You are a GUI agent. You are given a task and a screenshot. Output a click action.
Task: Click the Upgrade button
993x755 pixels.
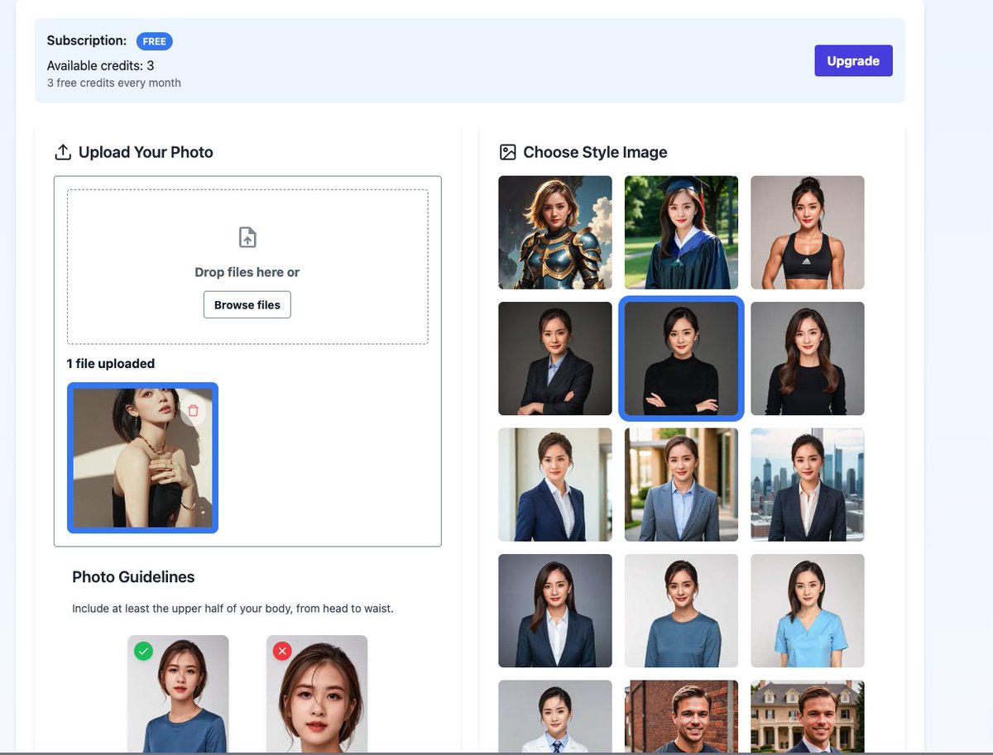click(x=853, y=60)
